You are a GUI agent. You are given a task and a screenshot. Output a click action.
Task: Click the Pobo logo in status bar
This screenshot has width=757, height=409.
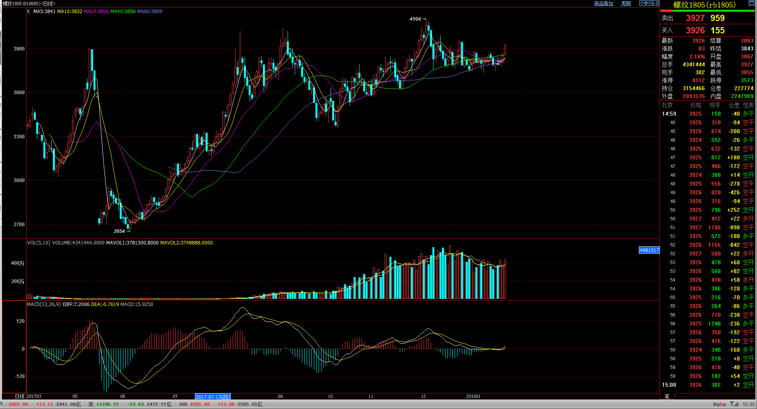(x=719, y=404)
